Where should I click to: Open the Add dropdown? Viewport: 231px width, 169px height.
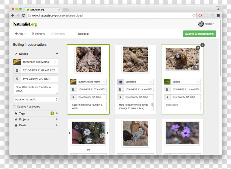tap(21, 34)
